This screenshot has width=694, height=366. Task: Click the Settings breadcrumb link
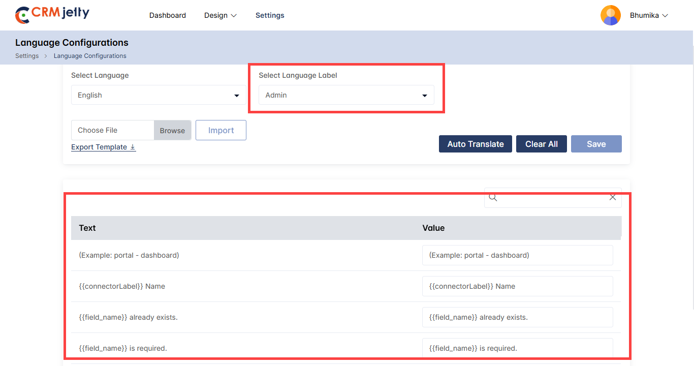click(x=27, y=56)
